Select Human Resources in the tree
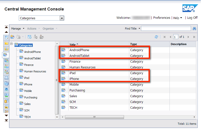 point(35,71)
